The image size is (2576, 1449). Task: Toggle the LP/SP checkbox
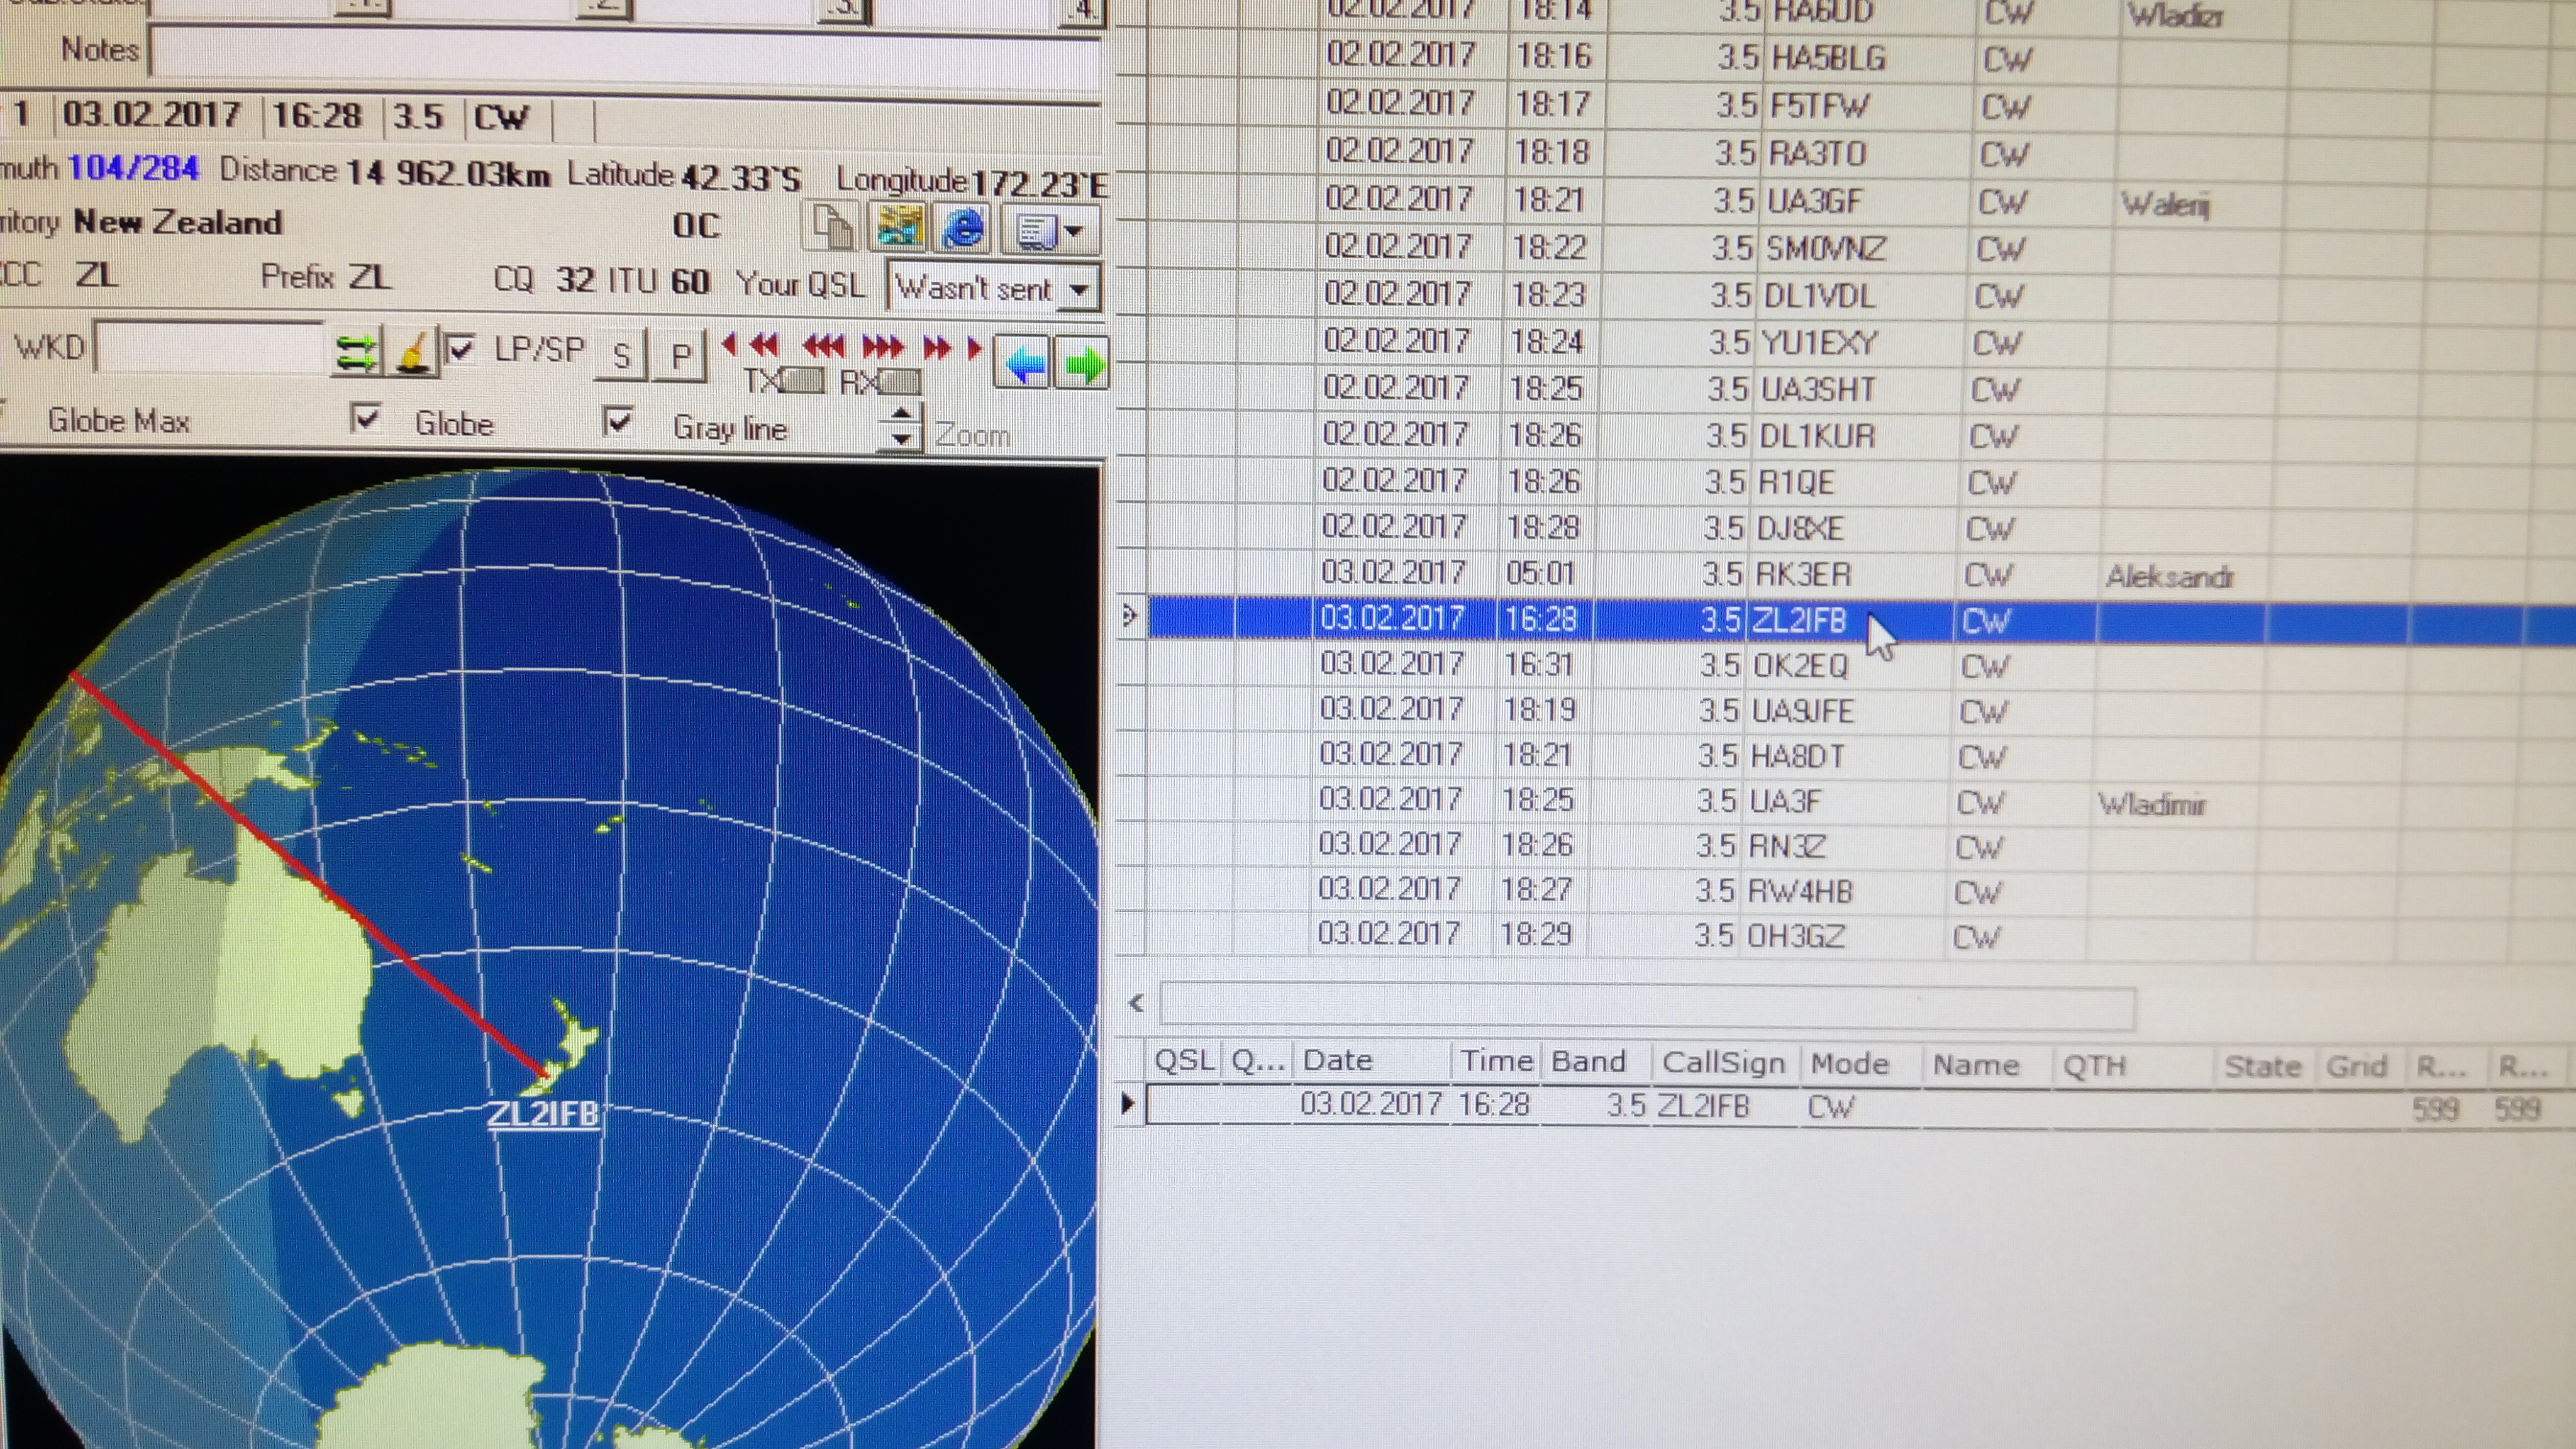[460, 349]
